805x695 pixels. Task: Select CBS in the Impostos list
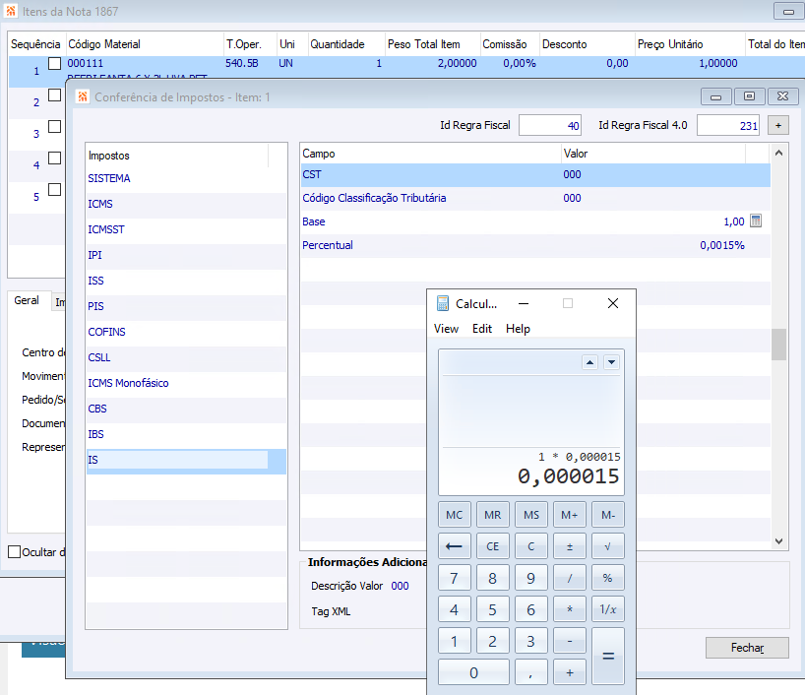(x=186, y=409)
